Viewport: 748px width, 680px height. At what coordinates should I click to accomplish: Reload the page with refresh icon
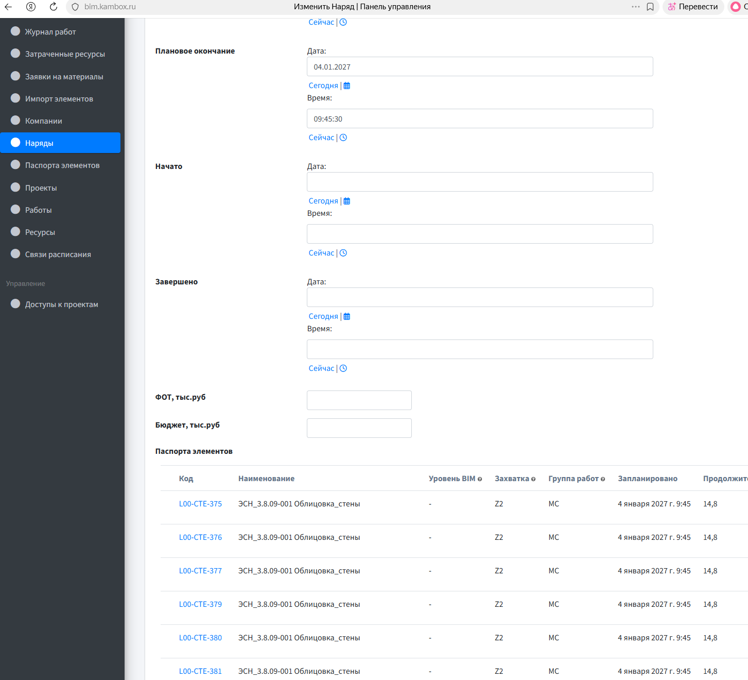[54, 7]
